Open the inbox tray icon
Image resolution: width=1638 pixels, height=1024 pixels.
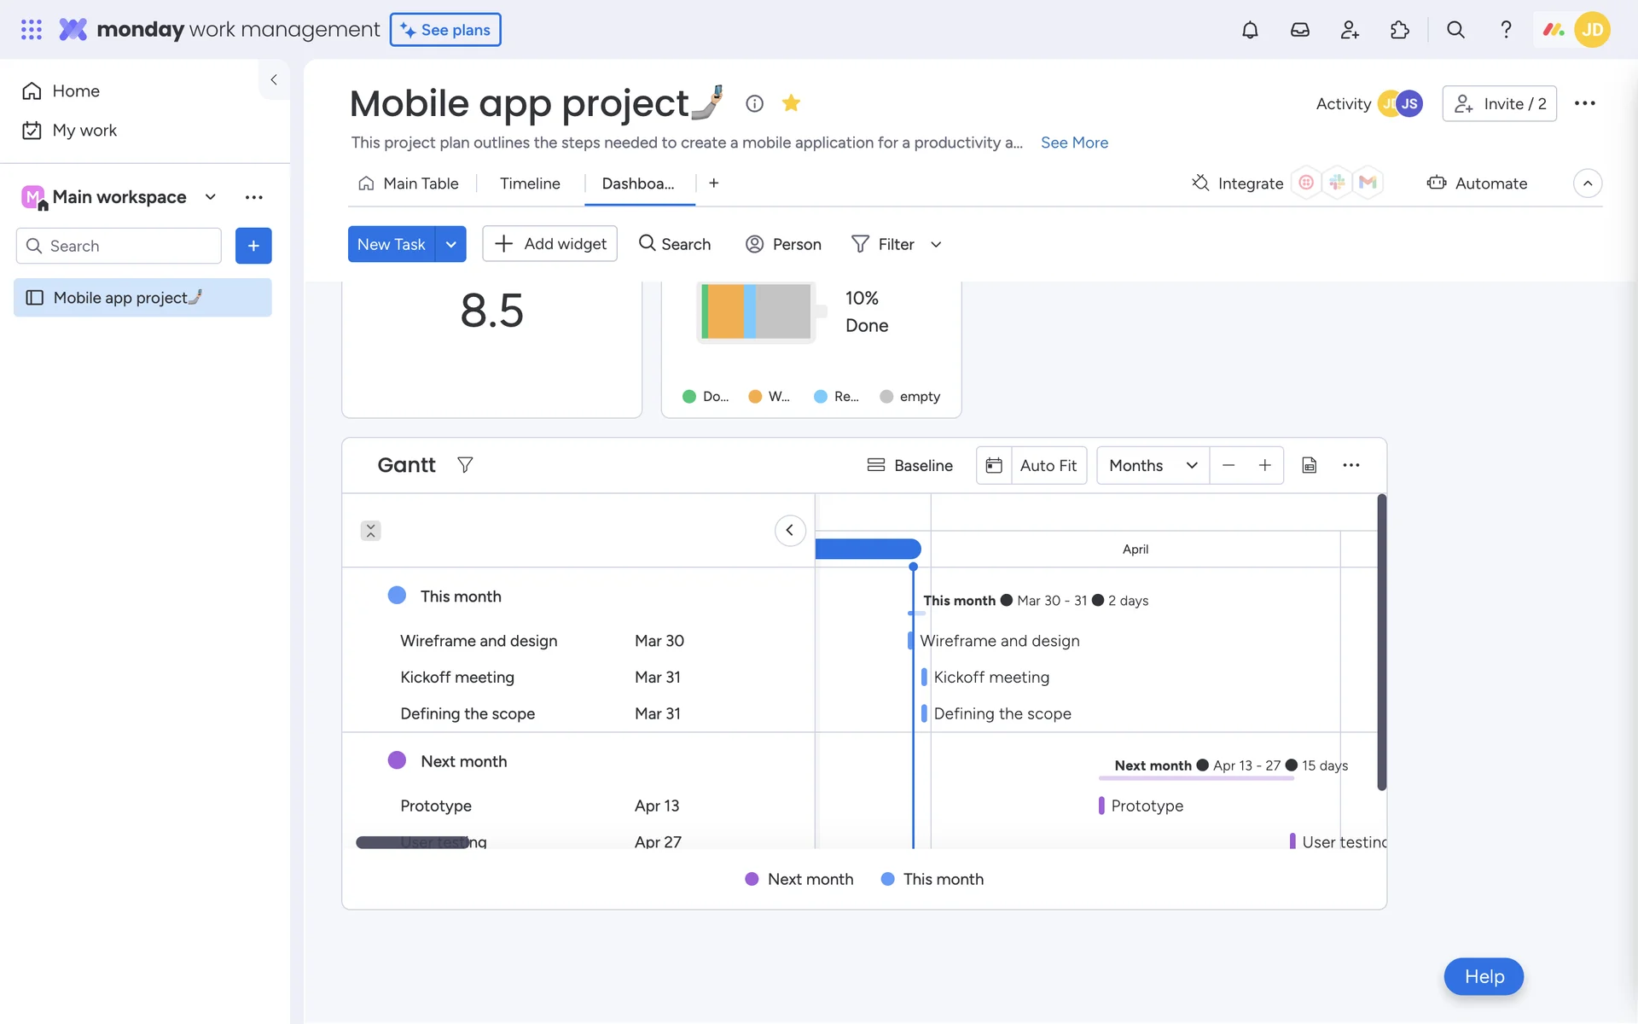point(1299,30)
